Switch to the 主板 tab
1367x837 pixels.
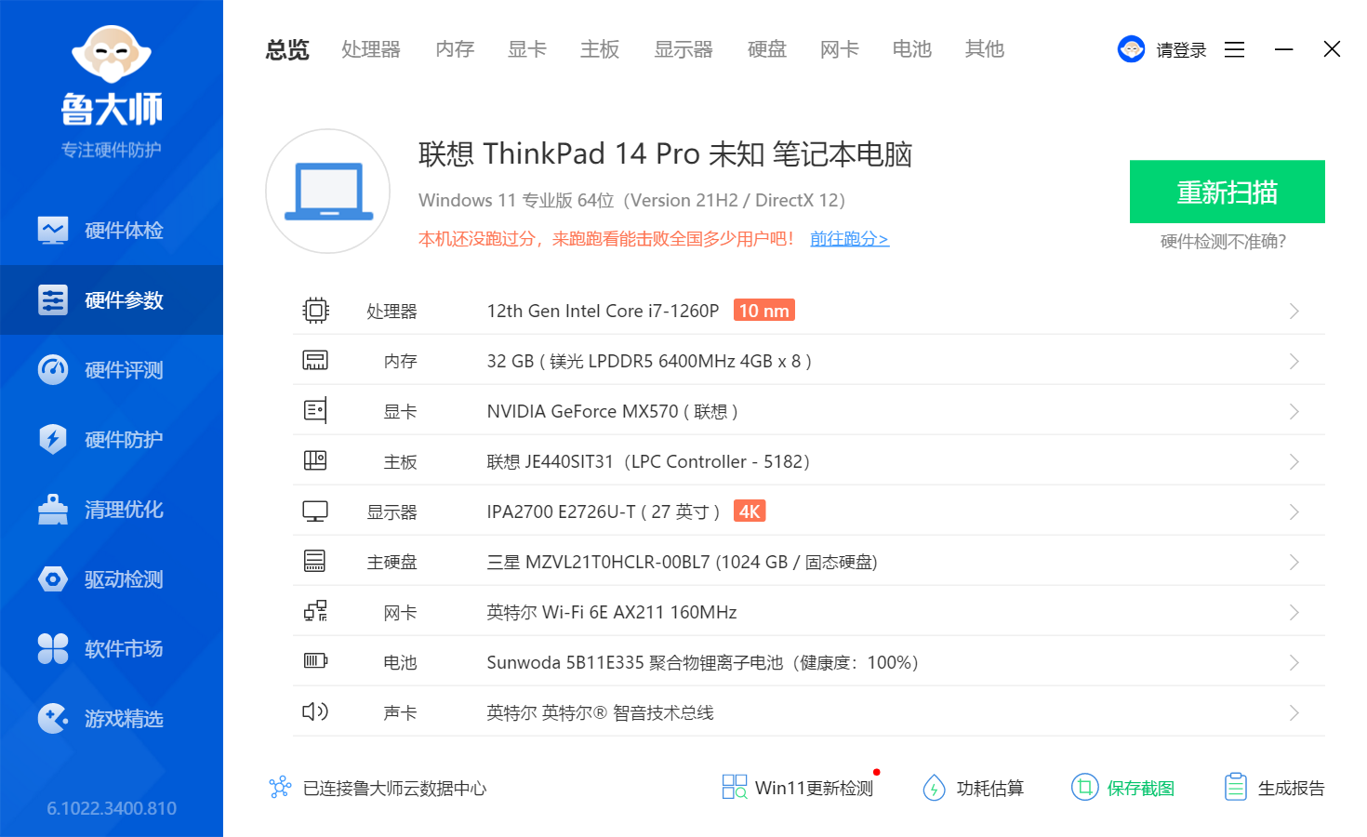600,49
